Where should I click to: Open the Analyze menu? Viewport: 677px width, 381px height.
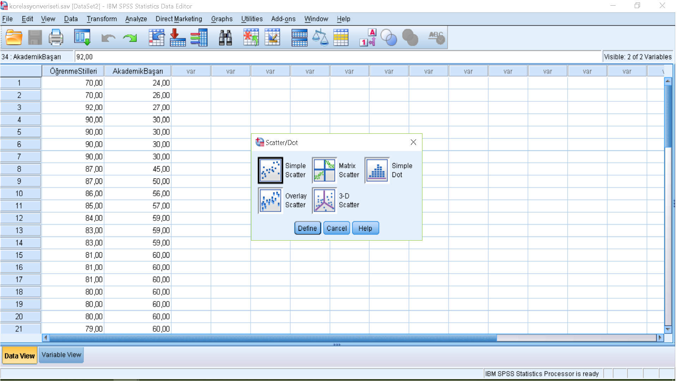pos(136,19)
